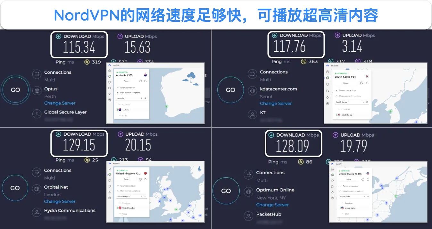Viewport: 432px width, 229px height.
Task: Start the Perth speed test with GO
Action: tap(15, 90)
